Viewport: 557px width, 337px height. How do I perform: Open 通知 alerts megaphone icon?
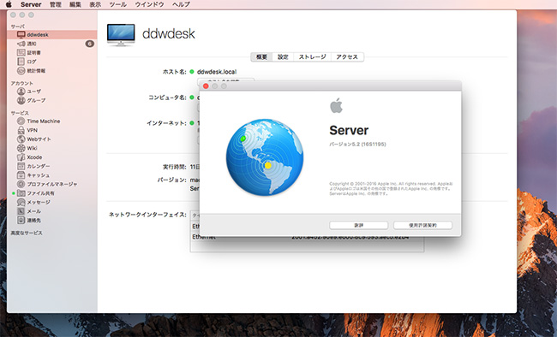[21, 44]
